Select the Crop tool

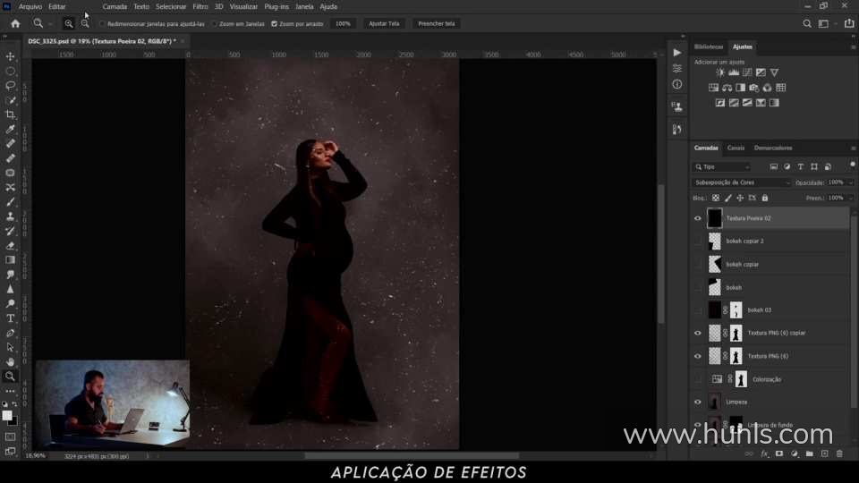point(11,114)
